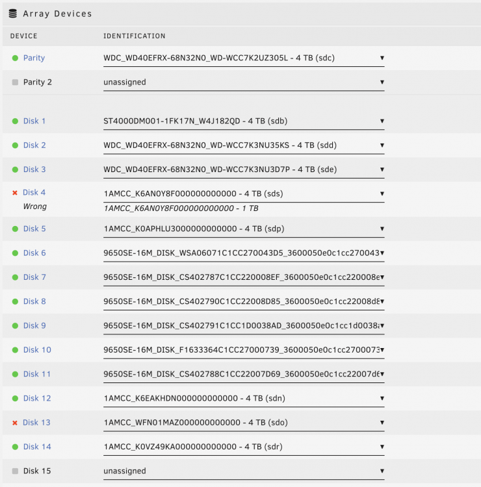Click the green status dot for Disk 14
481x487 pixels.
[15, 447]
